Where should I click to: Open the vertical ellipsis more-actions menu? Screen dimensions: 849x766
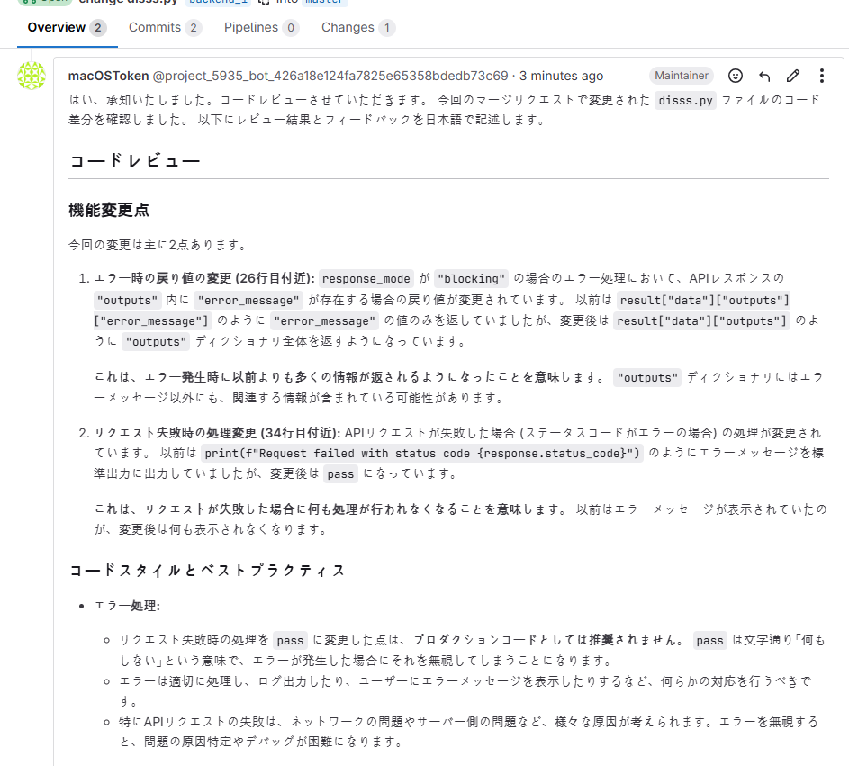click(x=822, y=76)
